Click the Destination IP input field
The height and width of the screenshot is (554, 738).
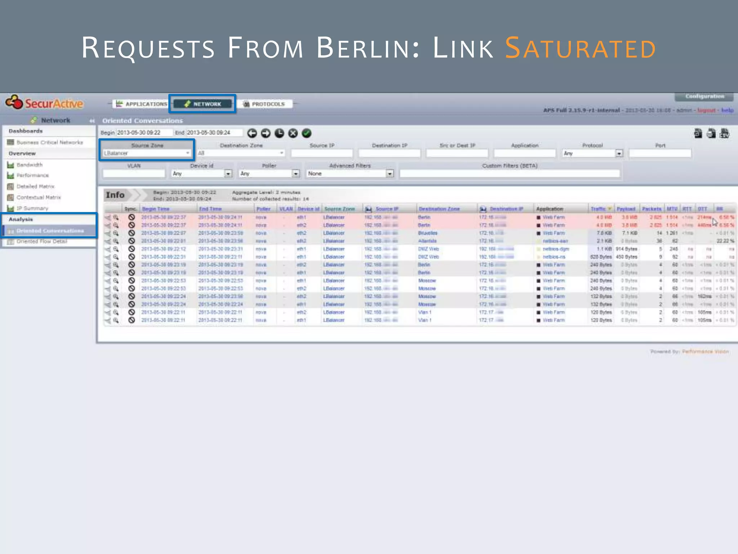[390, 153]
